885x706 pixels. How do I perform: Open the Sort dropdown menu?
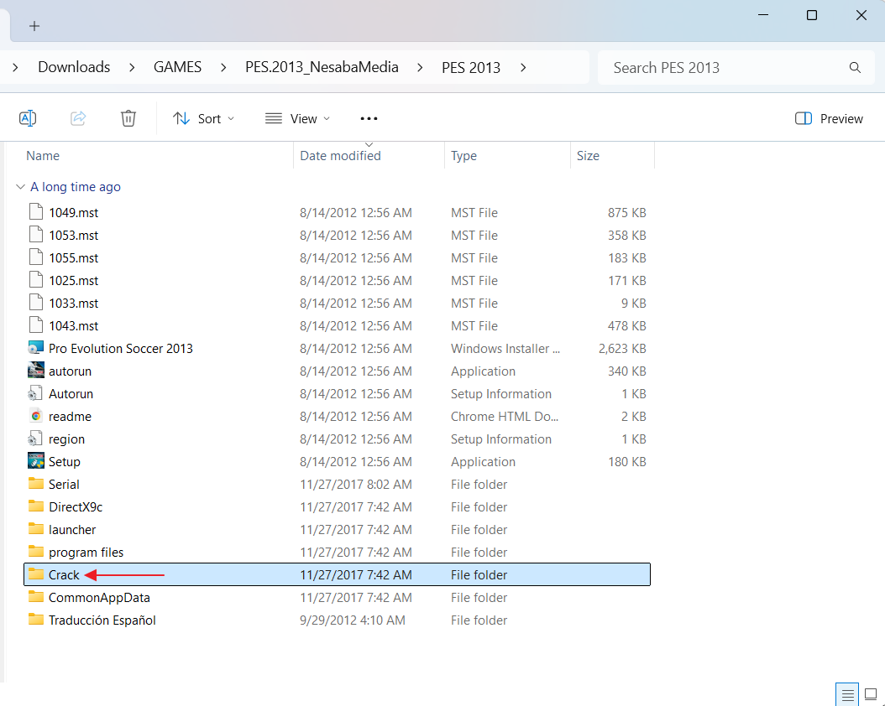(203, 118)
